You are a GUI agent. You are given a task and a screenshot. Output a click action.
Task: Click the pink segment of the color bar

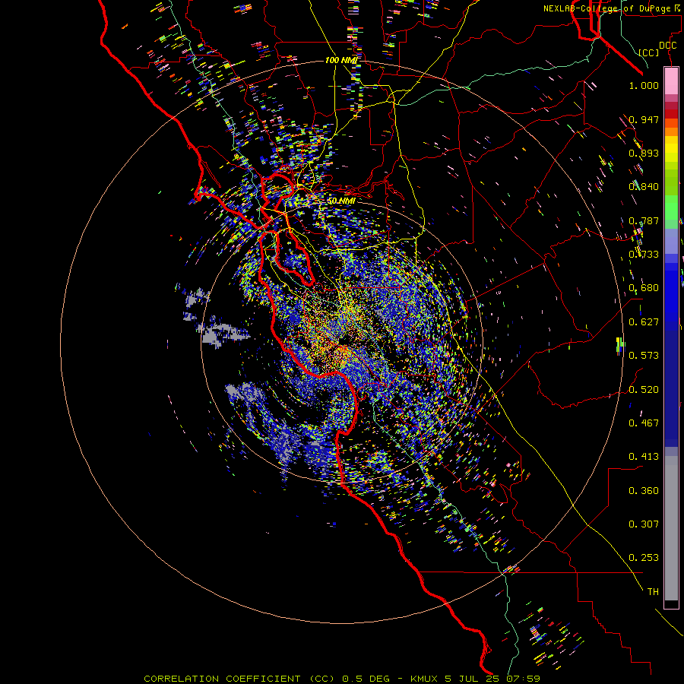coord(671,81)
